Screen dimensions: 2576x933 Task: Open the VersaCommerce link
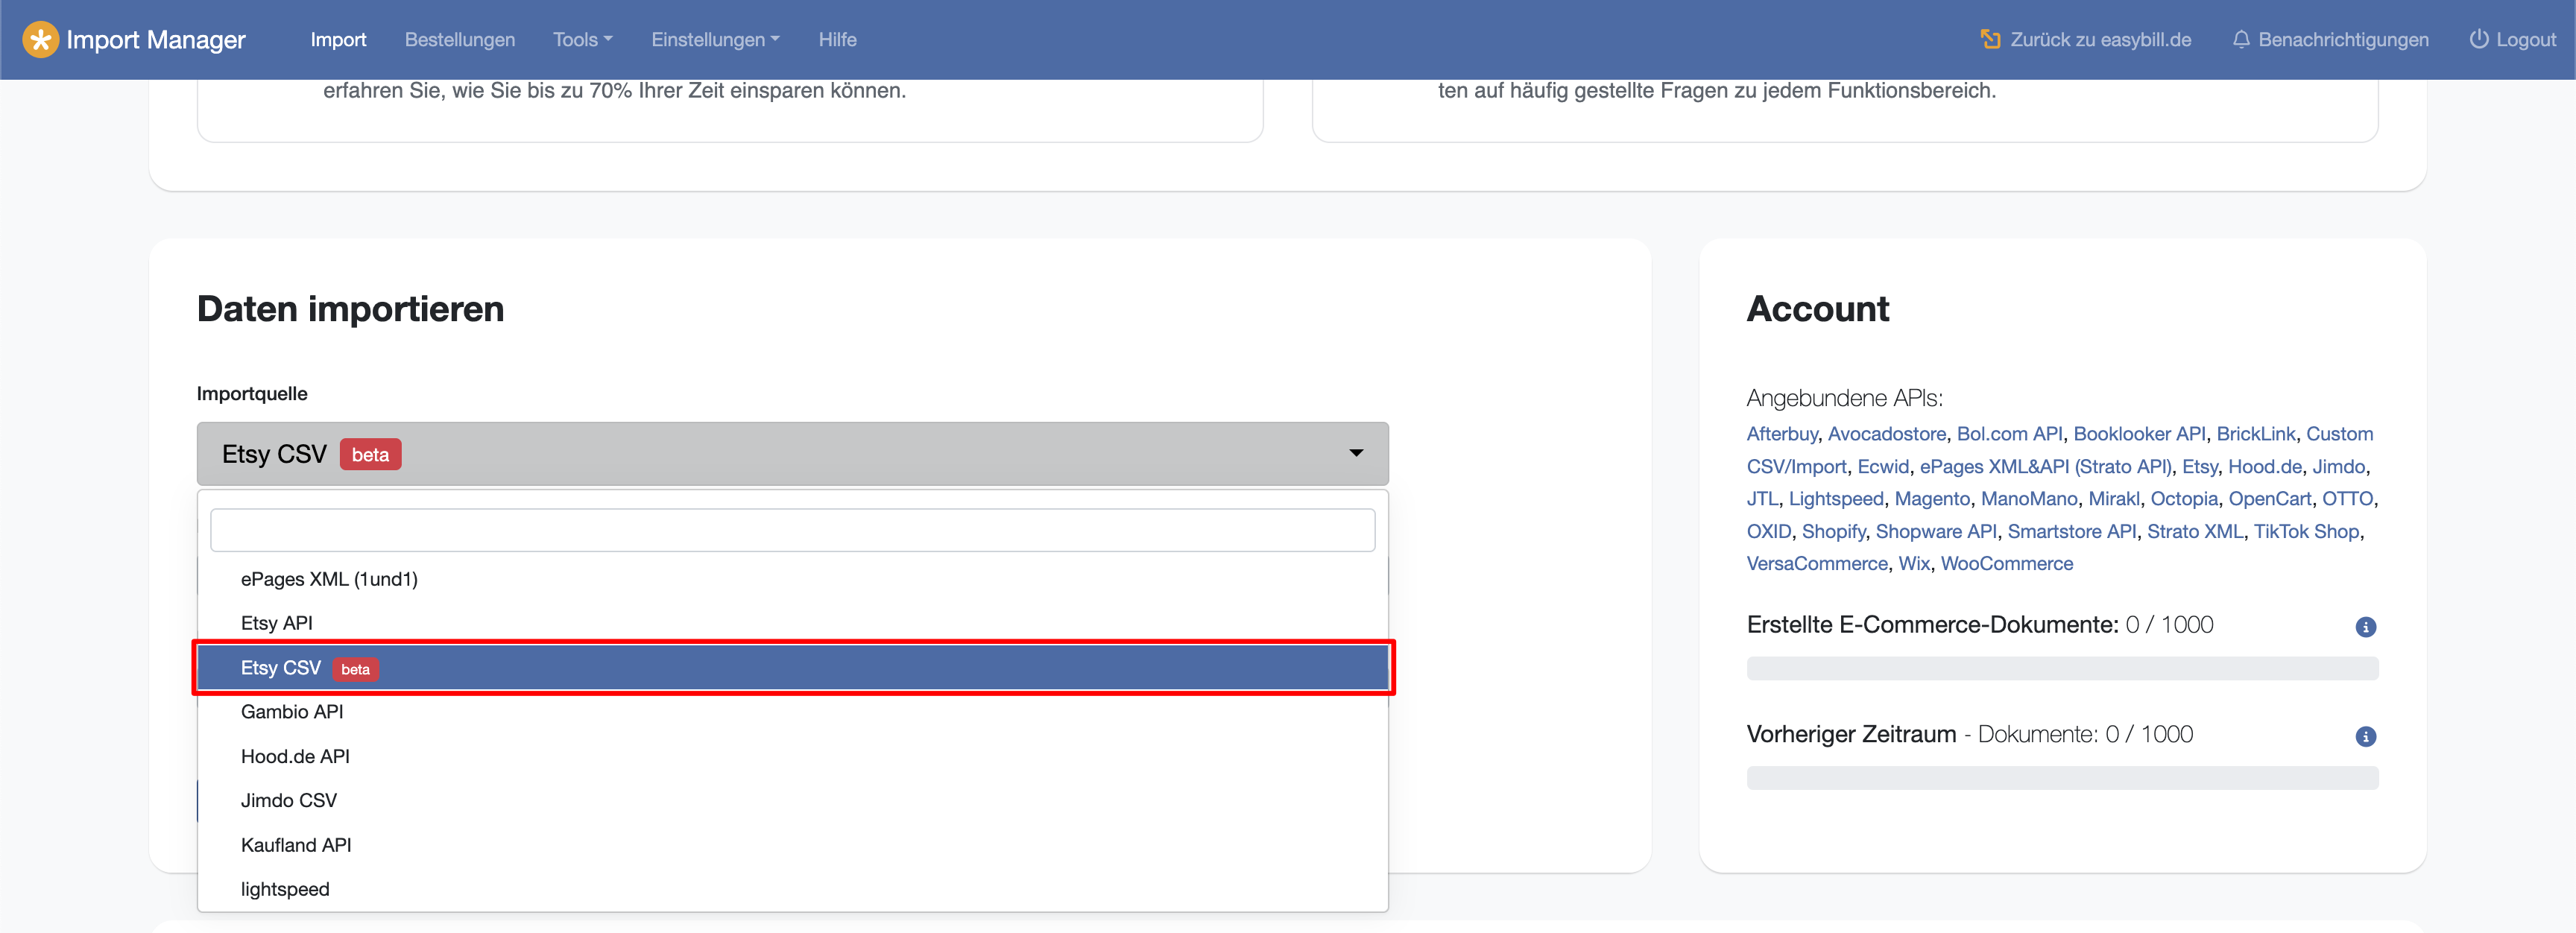tap(1817, 564)
